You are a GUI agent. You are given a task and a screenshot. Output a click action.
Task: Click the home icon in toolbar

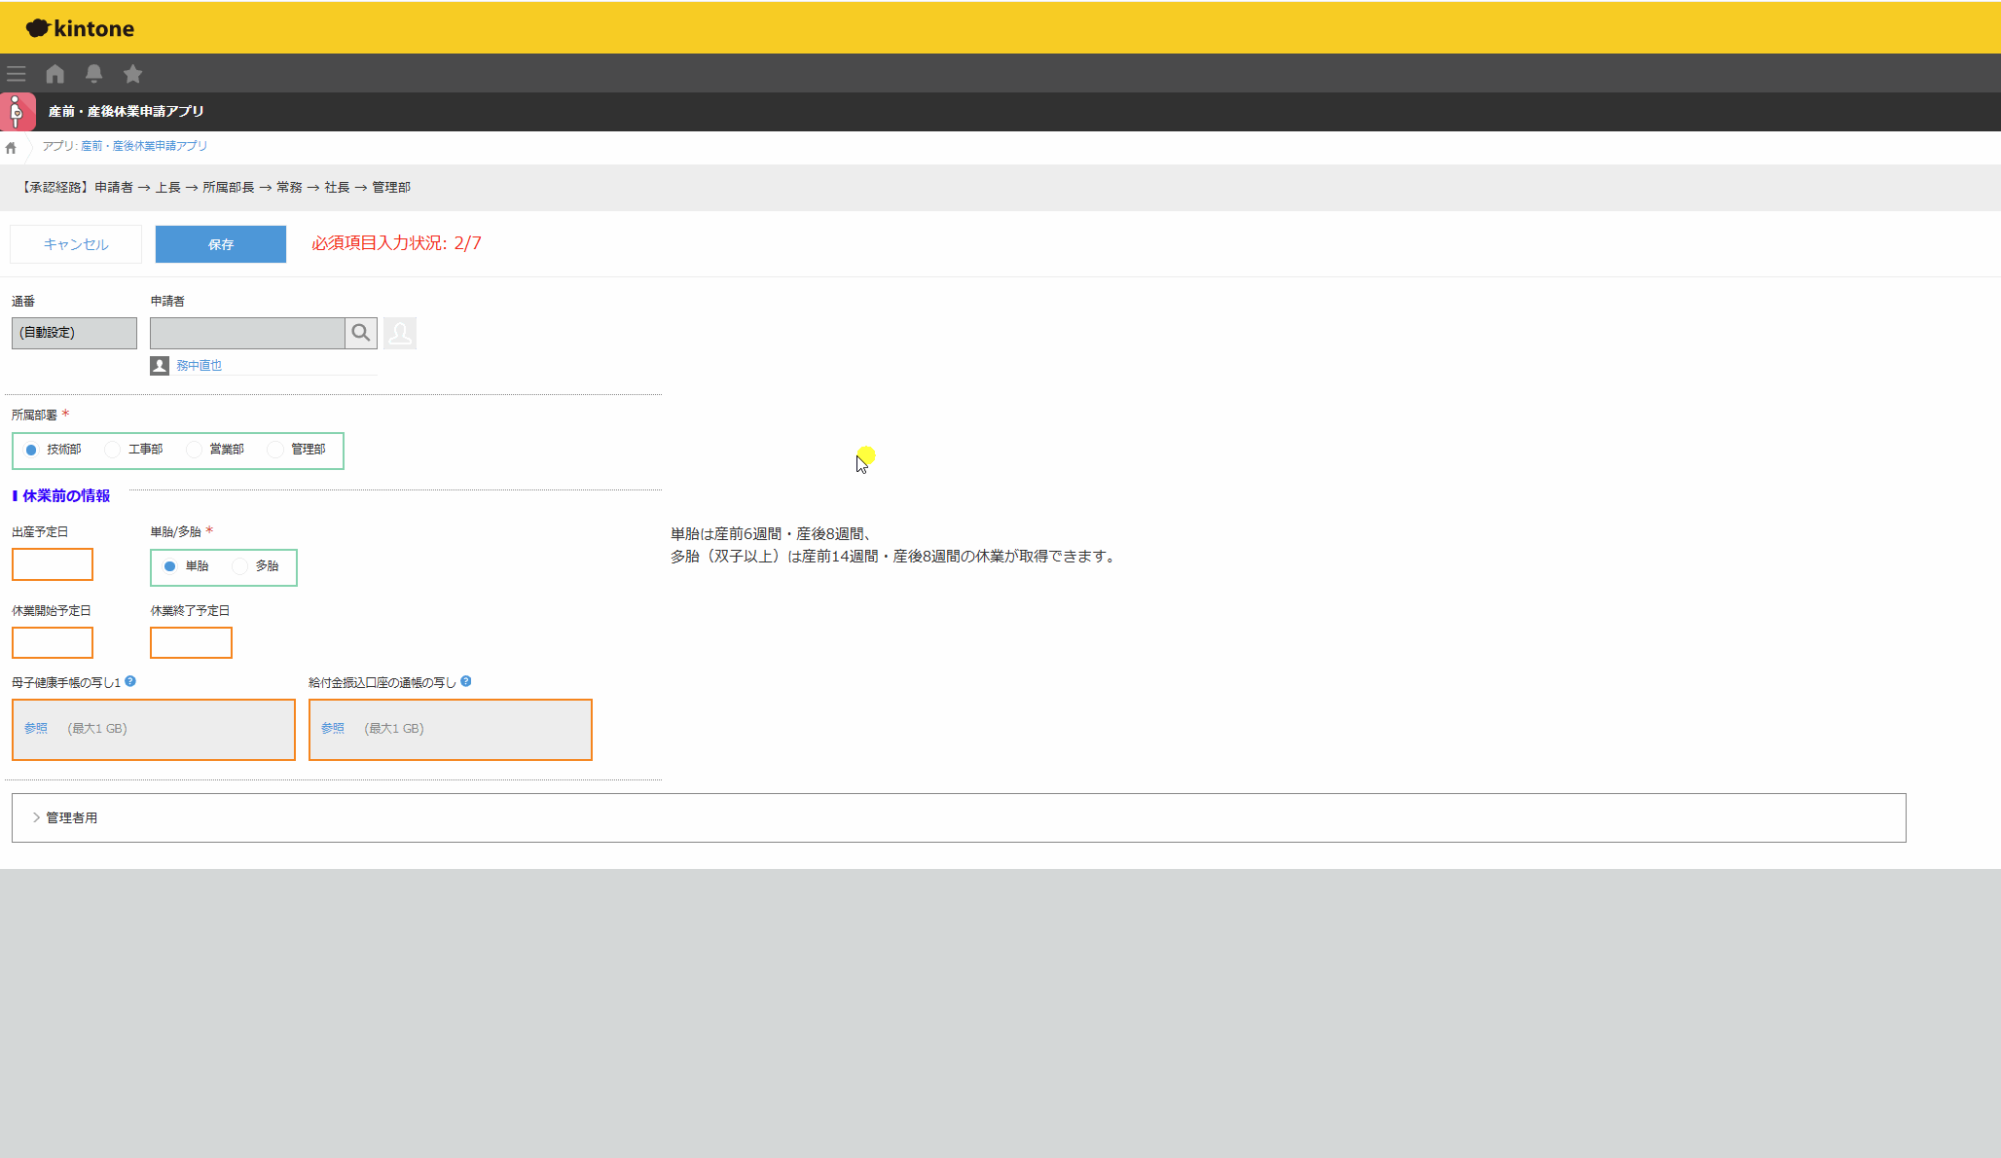(x=55, y=74)
